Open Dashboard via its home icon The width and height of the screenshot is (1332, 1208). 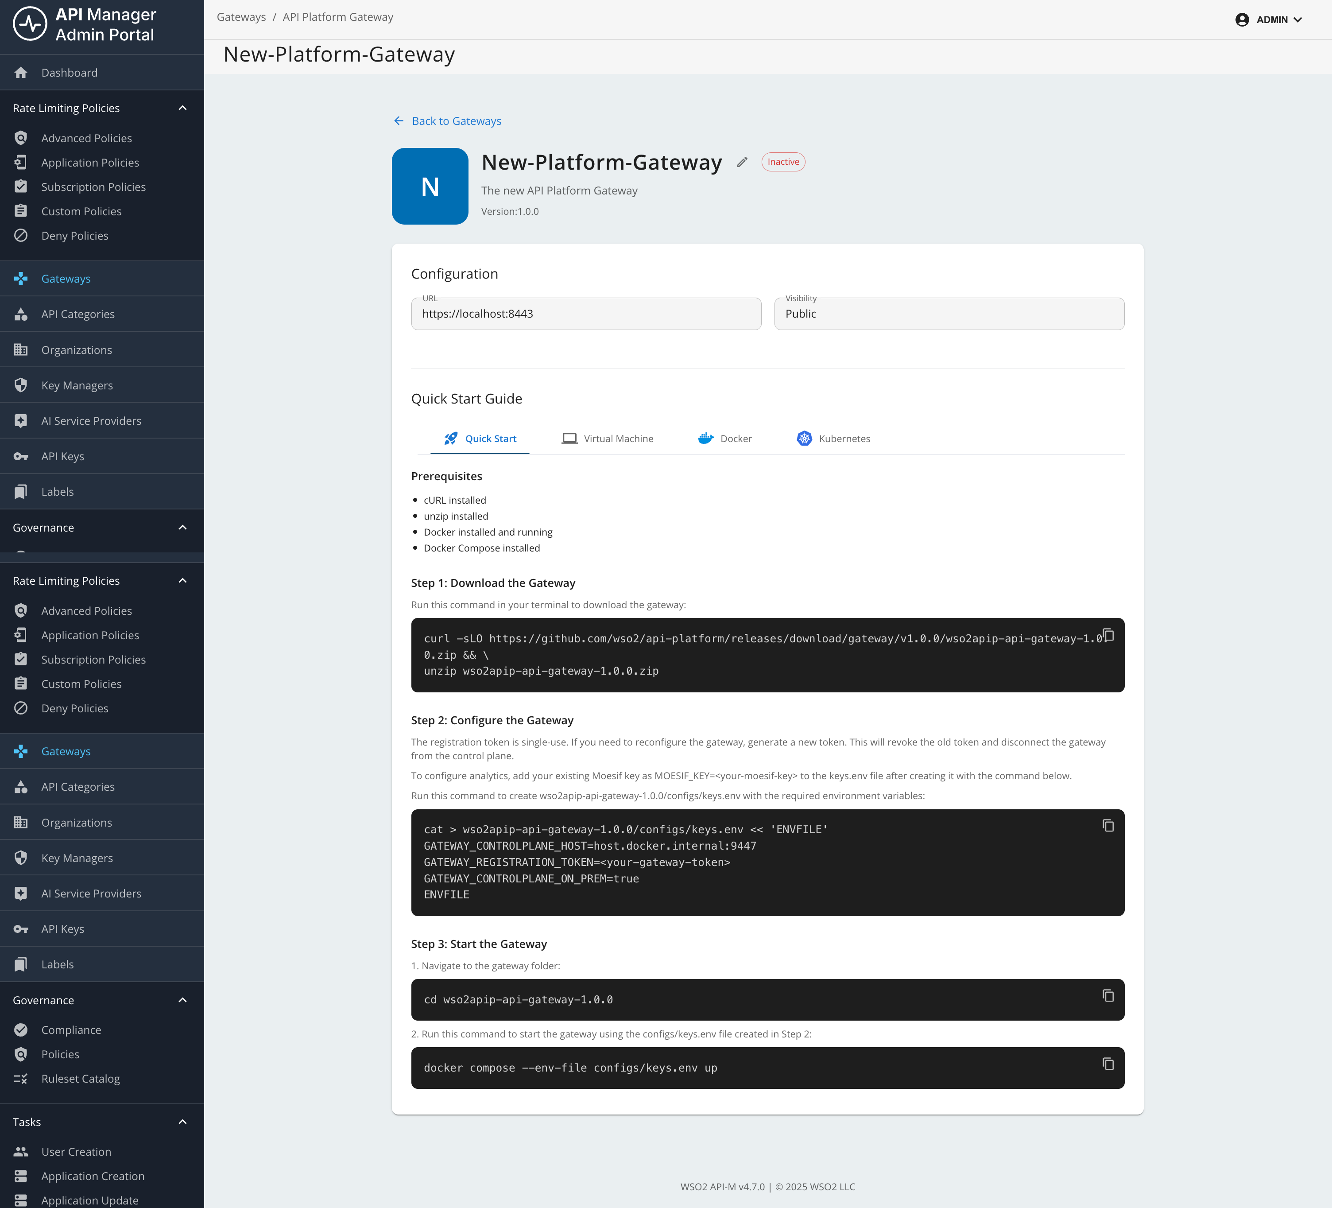click(x=21, y=73)
